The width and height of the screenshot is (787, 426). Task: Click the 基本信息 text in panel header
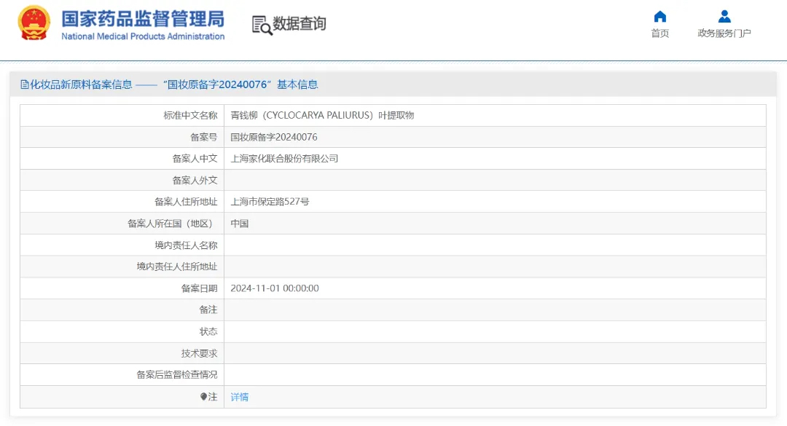click(x=297, y=84)
